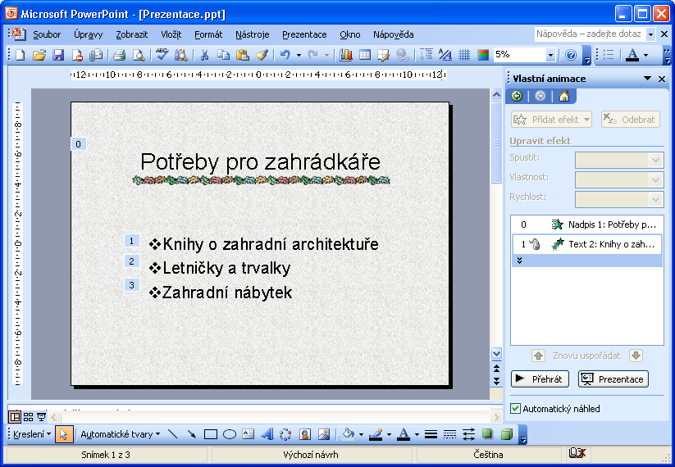Start slide show from the view button
The image size is (675, 467).
click(x=41, y=417)
